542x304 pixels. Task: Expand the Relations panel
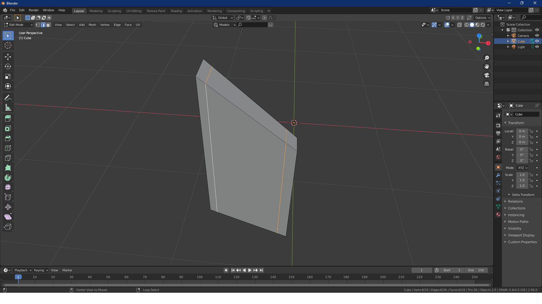515,202
